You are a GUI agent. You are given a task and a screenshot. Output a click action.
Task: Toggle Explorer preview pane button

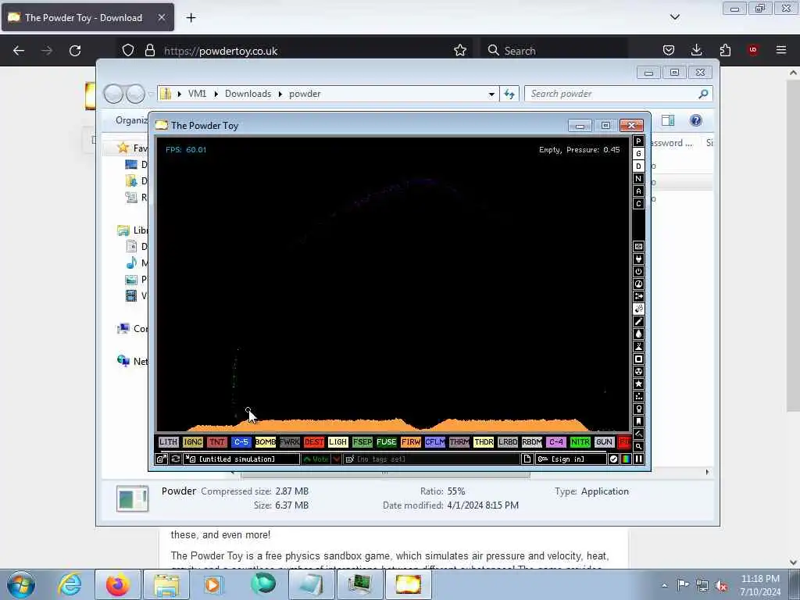tap(668, 120)
